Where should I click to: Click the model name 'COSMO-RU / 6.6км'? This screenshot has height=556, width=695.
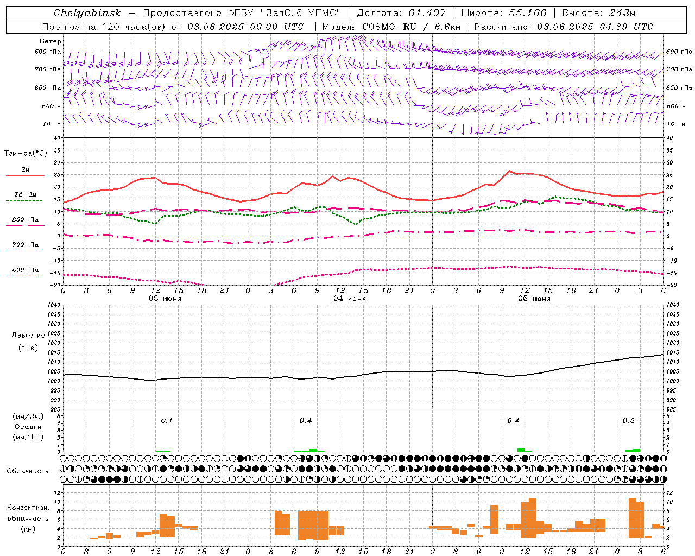coord(412,27)
